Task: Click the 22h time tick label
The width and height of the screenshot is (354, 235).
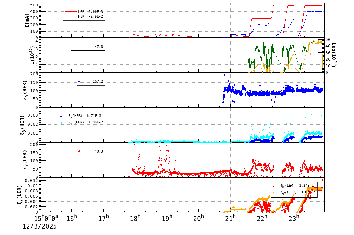Action: [262, 218]
